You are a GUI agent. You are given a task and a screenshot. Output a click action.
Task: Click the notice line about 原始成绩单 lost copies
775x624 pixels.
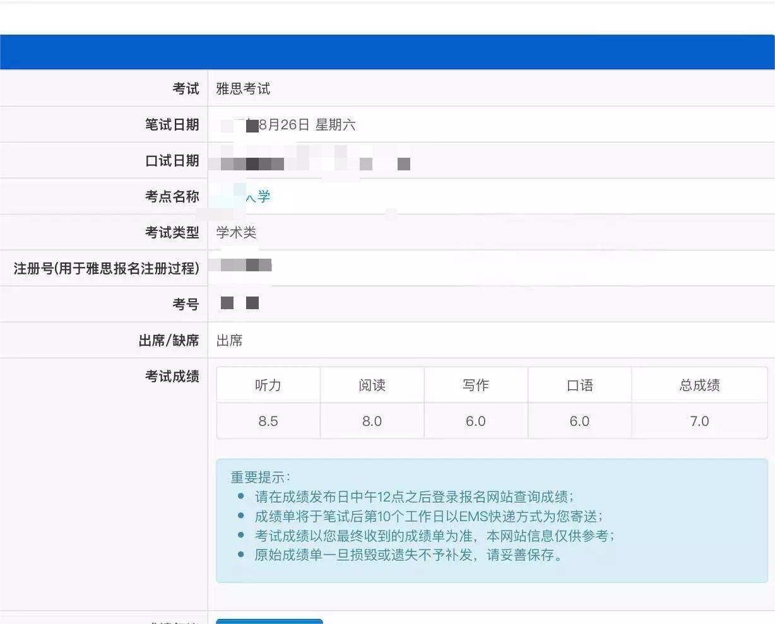[x=409, y=556]
